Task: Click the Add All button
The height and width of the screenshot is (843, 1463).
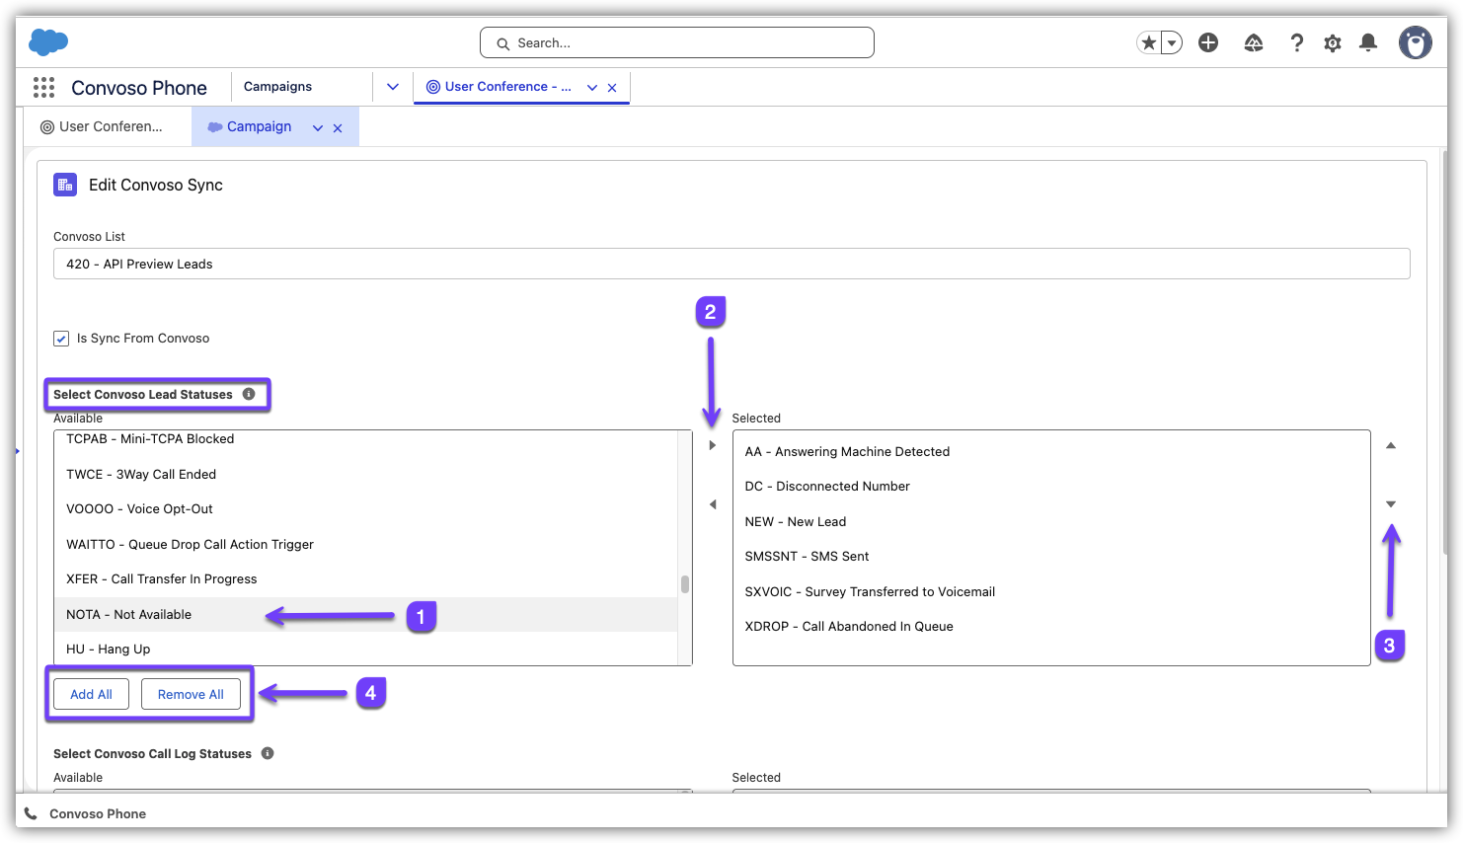Action: pyautogui.click(x=91, y=694)
